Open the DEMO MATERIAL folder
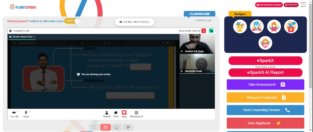Viewport: 313px width, 132px height. [x=135, y=22]
